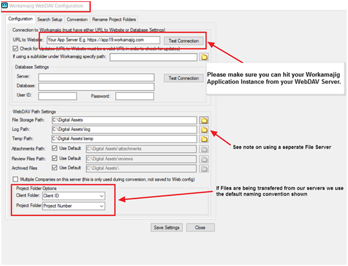Toggle Check for updates checkbox
This screenshot has width=348, height=266.
click(15, 48)
